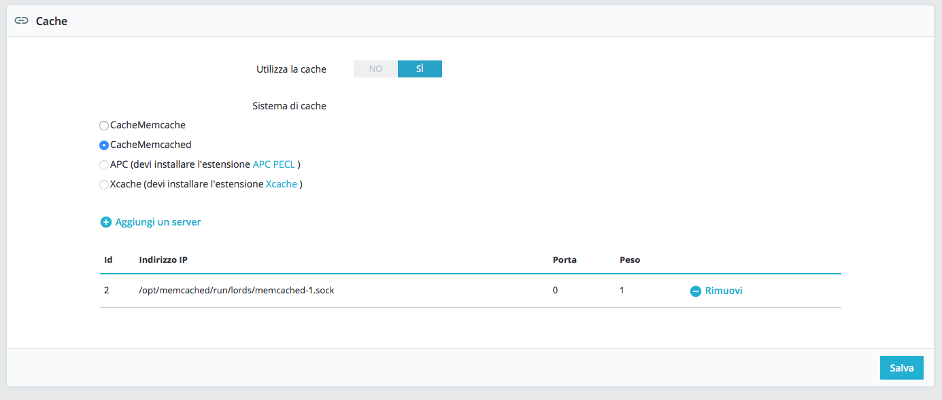The width and height of the screenshot is (942, 400).
Task: Open the APC PECL extension link
Action: pyautogui.click(x=273, y=164)
